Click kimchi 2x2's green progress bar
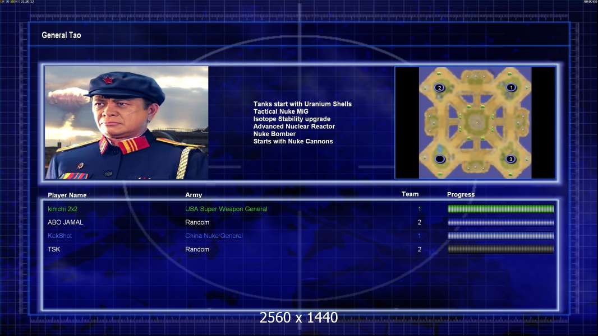Image resolution: width=598 pixels, height=336 pixels. (x=500, y=209)
